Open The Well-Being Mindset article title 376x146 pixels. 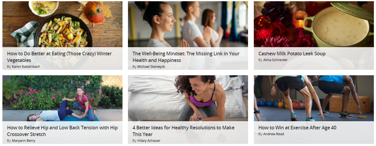pos(186,57)
